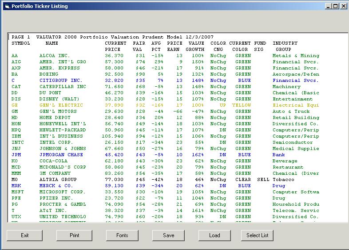Click the yellow GE ticker symbol

pos(15,105)
